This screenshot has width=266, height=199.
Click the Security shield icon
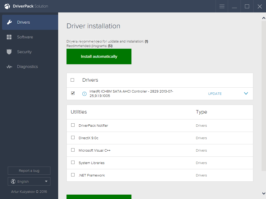9,52
